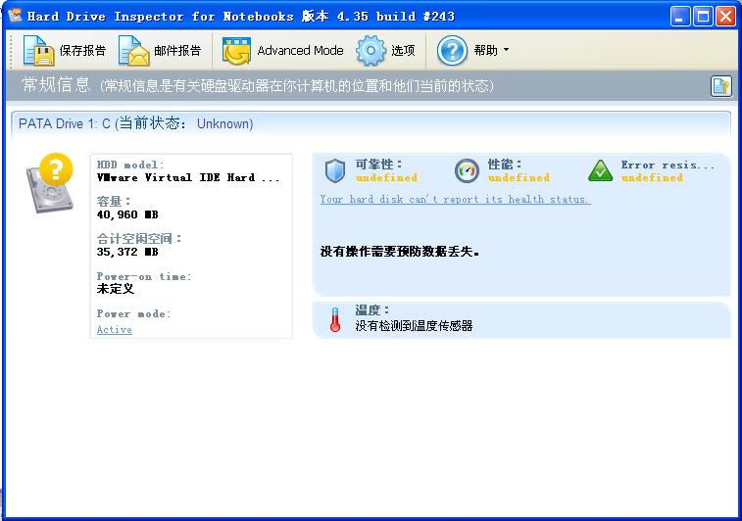The width and height of the screenshot is (742, 521).
Task: Click the Unknown current status text
Action: (224, 123)
